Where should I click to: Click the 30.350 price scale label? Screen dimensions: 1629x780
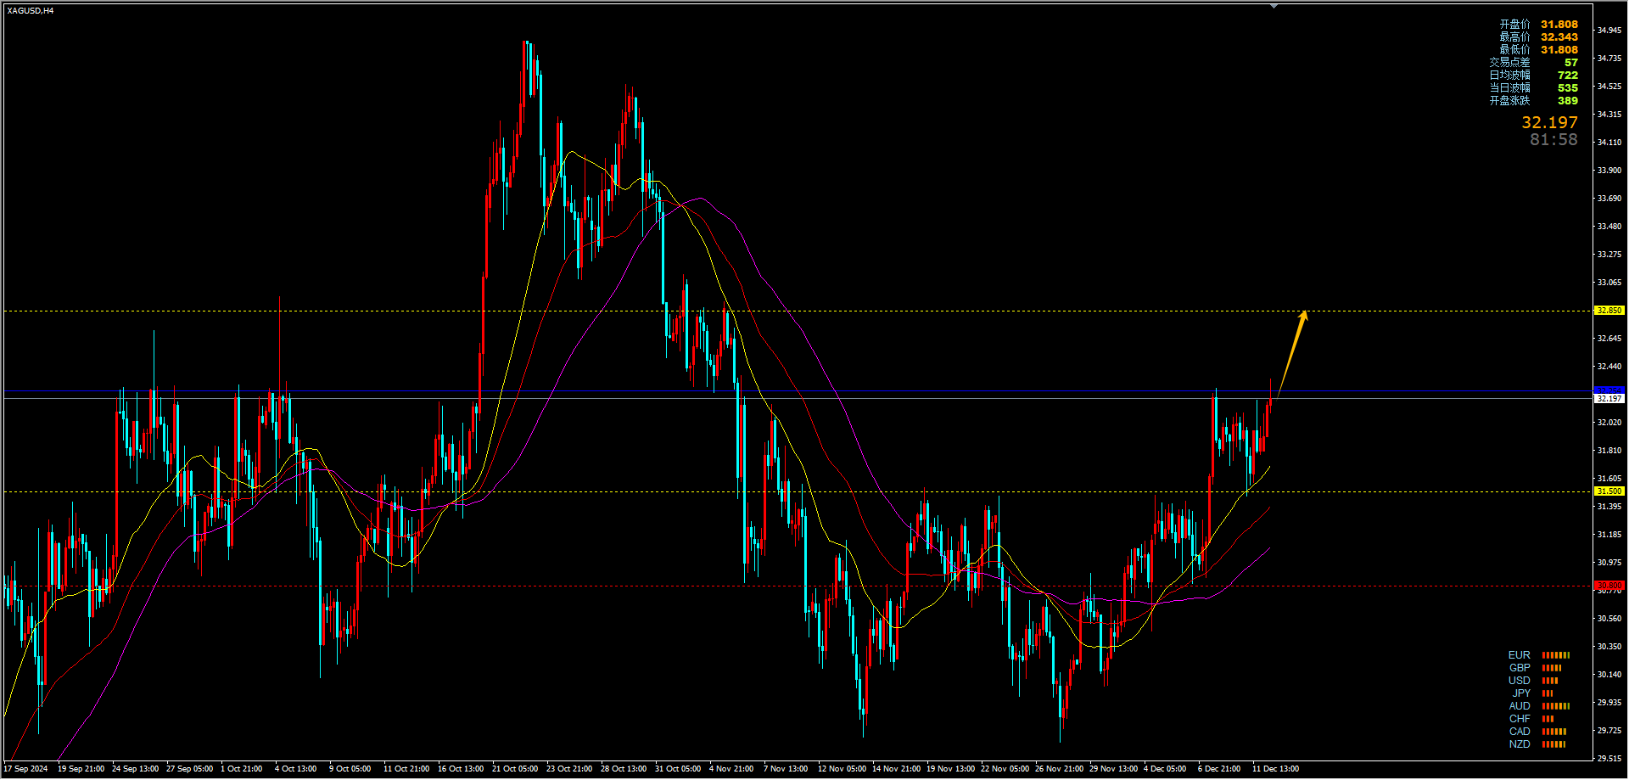pyautogui.click(x=1609, y=647)
